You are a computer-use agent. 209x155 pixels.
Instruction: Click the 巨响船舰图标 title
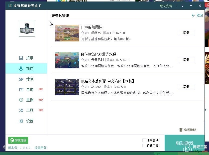point(92,27)
